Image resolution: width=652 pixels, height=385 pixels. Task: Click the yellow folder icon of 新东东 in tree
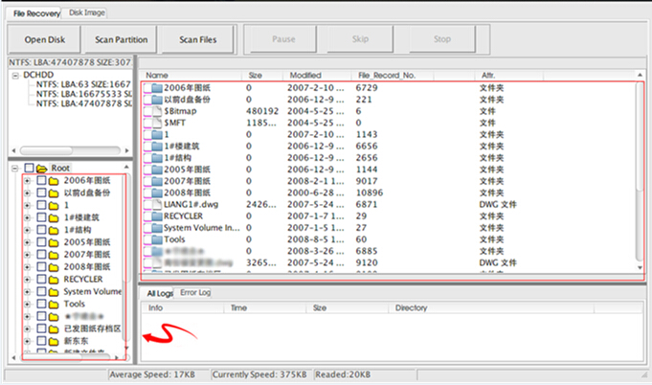[54, 341]
